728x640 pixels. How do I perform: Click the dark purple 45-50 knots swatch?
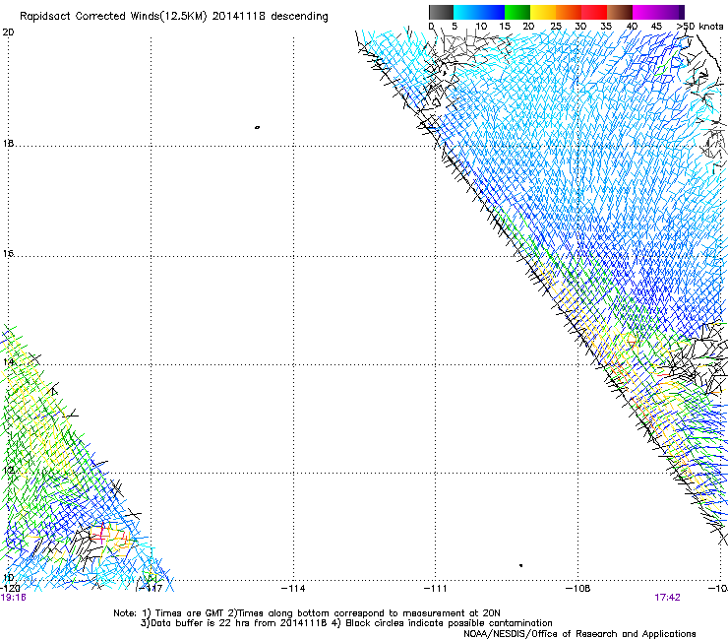click(671, 12)
